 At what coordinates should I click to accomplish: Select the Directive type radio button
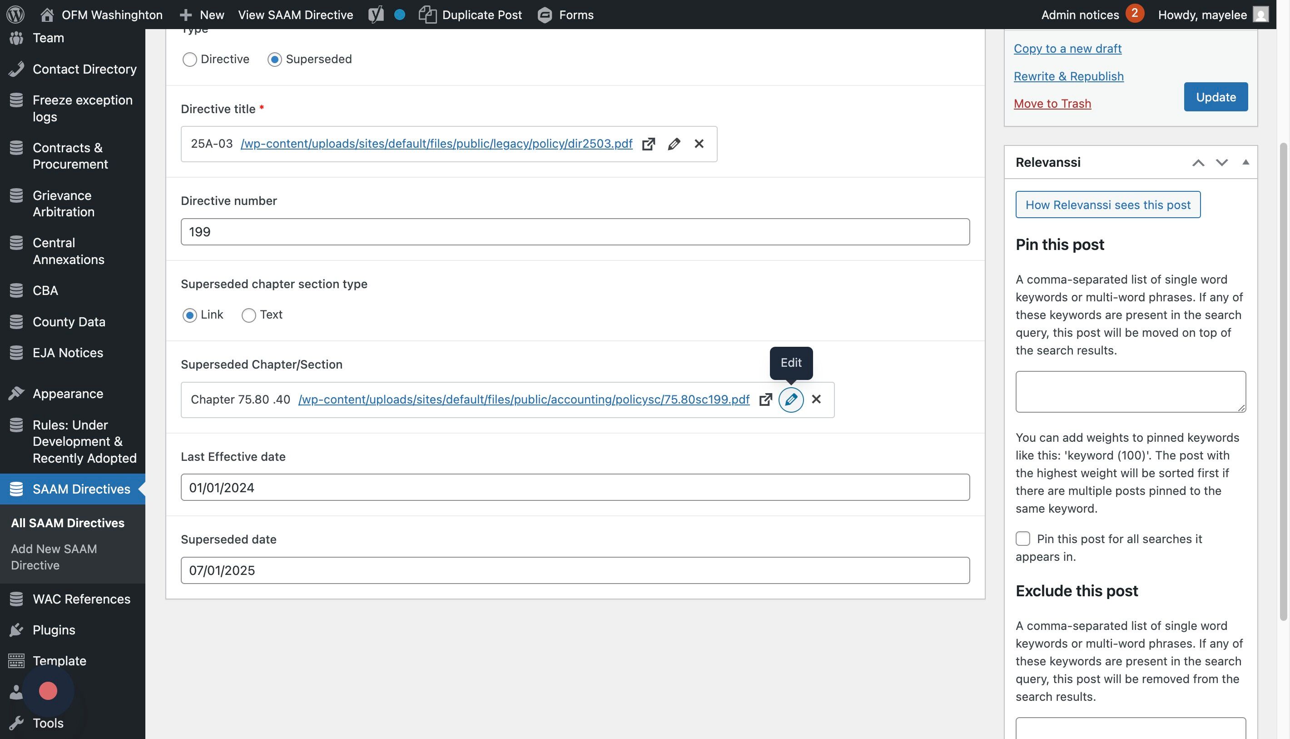189,60
